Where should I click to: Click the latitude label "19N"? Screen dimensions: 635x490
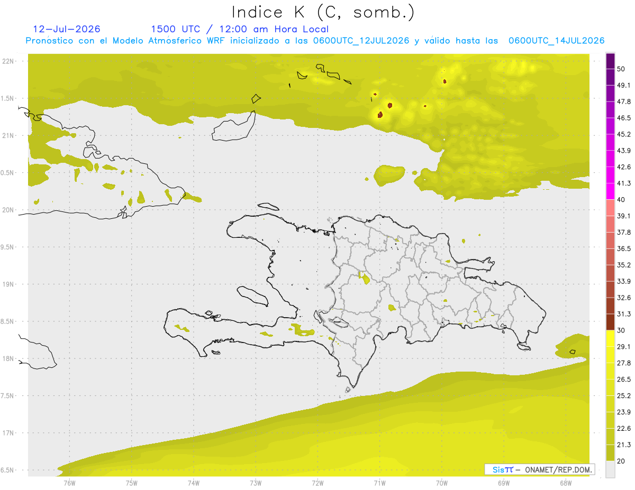pyautogui.click(x=8, y=284)
